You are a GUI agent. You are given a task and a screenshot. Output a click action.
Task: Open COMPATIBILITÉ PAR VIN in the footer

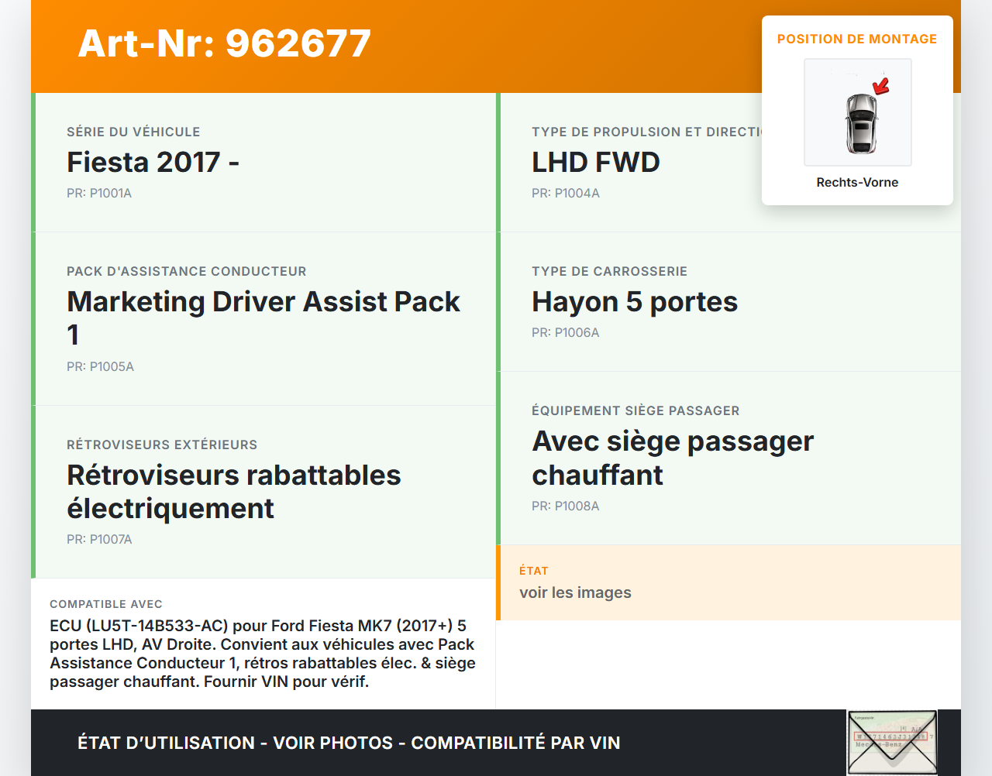[x=517, y=743]
